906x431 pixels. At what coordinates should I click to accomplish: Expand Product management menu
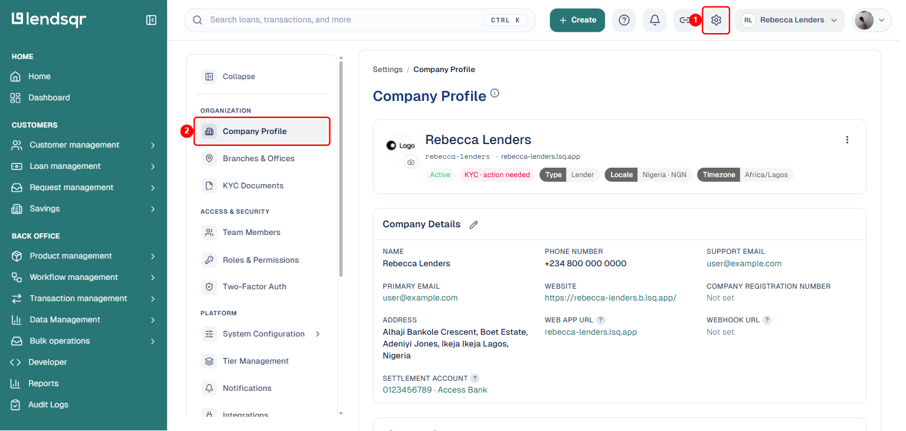pos(83,256)
